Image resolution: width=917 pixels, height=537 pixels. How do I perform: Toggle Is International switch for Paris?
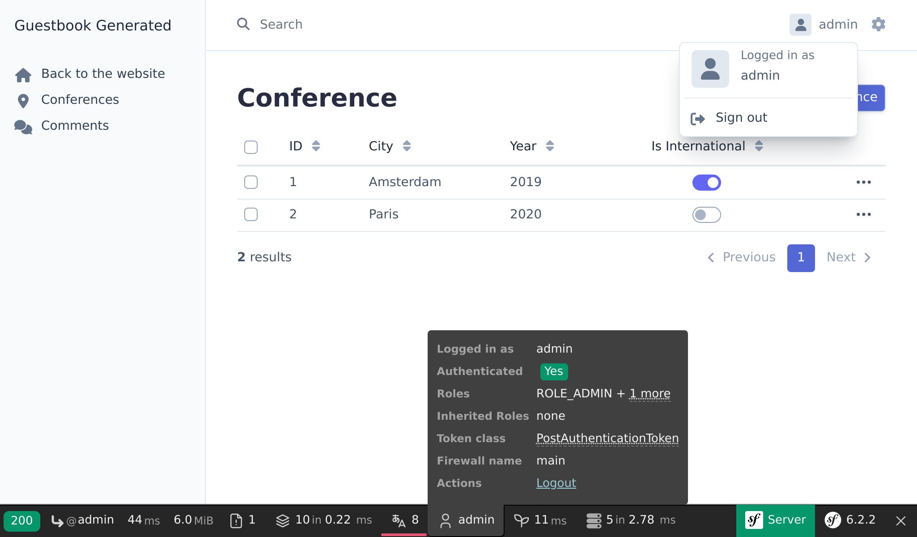click(x=707, y=214)
